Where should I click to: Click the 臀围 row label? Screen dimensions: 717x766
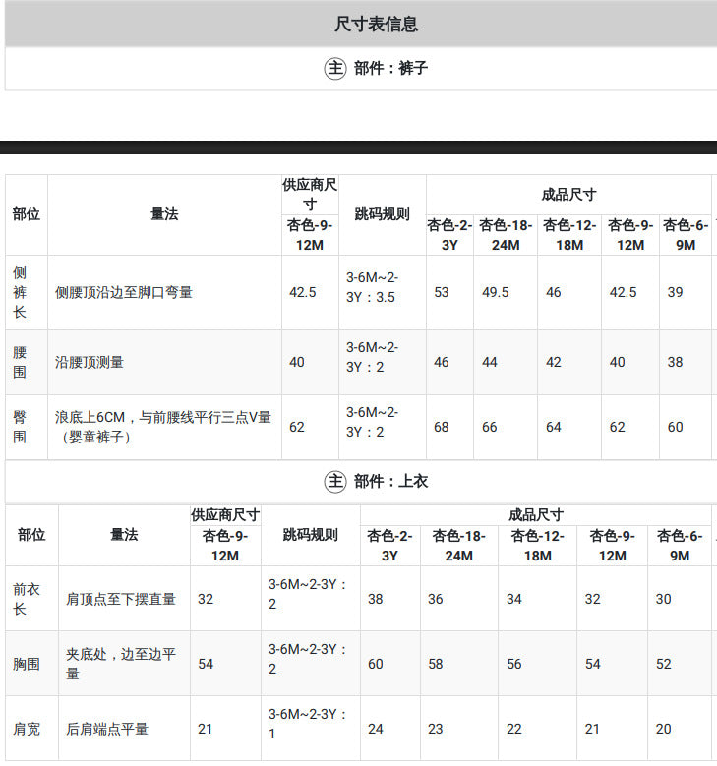coord(20,427)
